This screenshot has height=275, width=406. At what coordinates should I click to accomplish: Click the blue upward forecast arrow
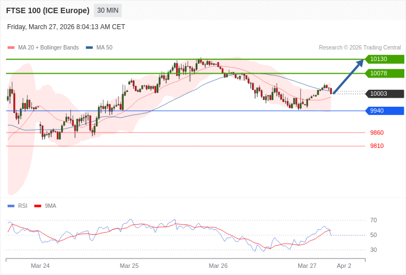[348, 77]
